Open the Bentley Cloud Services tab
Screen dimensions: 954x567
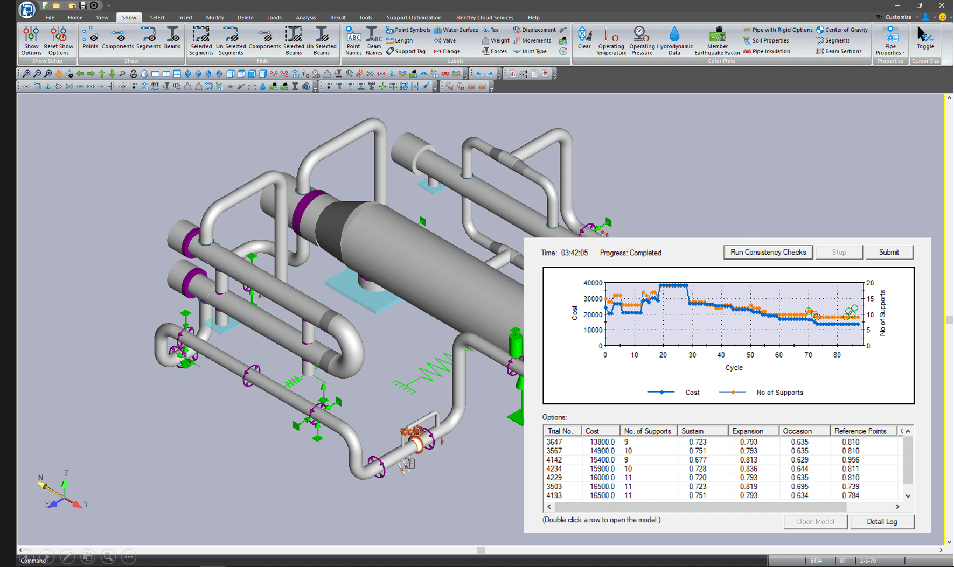pyautogui.click(x=485, y=17)
